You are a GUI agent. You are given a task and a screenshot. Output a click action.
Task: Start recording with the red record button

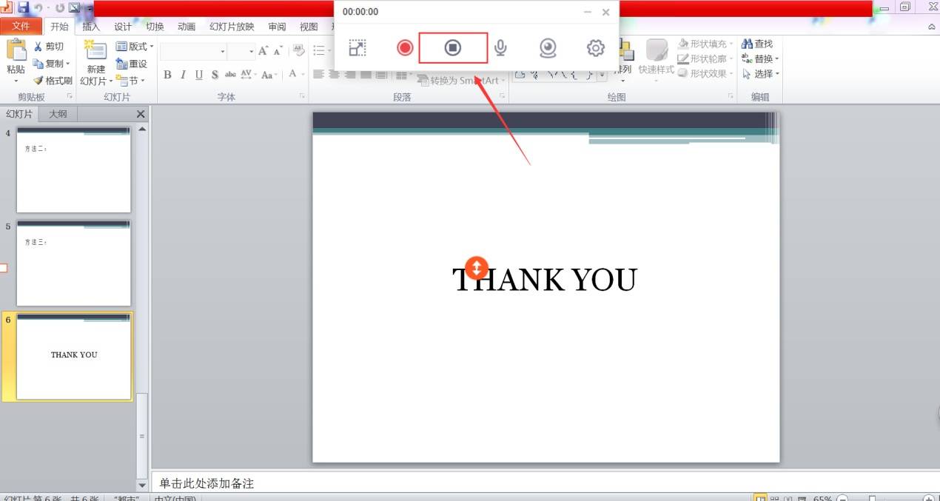(405, 48)
